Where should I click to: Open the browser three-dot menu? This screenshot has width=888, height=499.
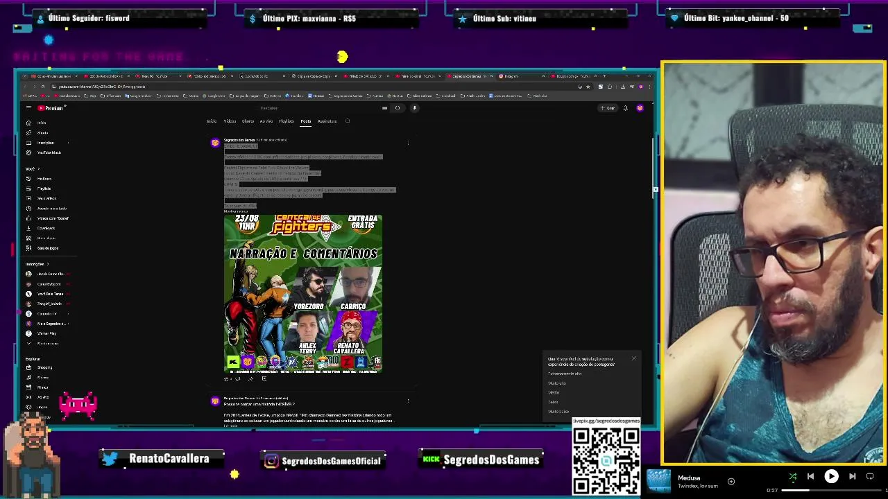[x=649, y=87]
